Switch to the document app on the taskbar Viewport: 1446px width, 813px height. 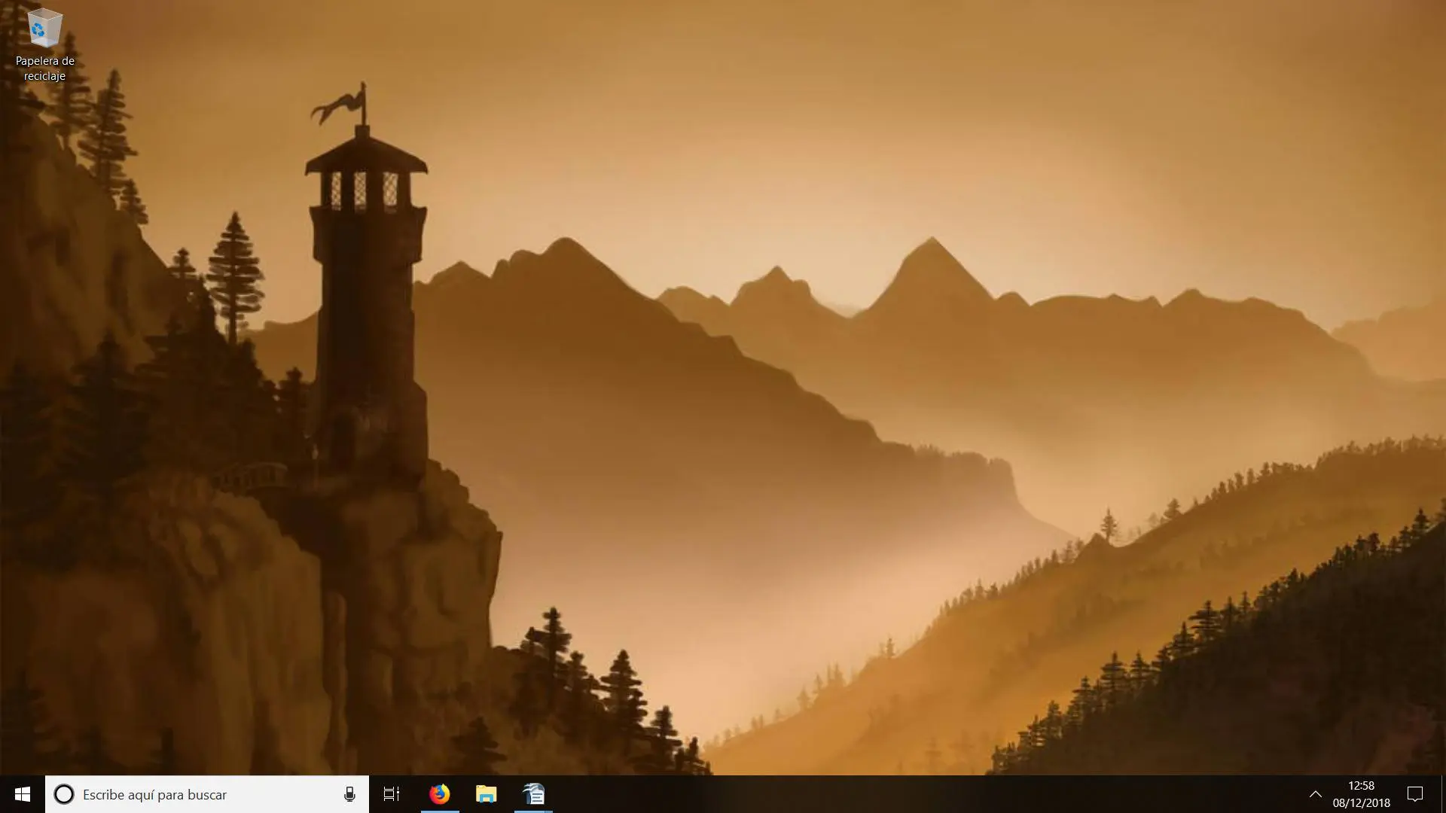click(533, 794)
